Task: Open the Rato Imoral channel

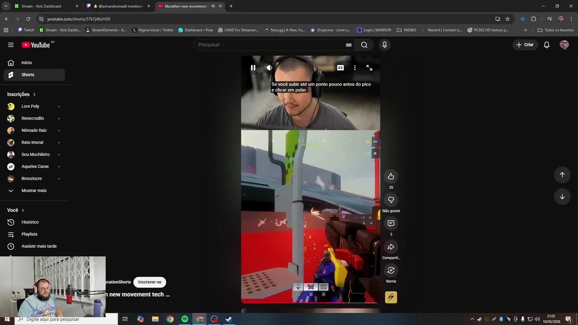Action: [34, 142]
